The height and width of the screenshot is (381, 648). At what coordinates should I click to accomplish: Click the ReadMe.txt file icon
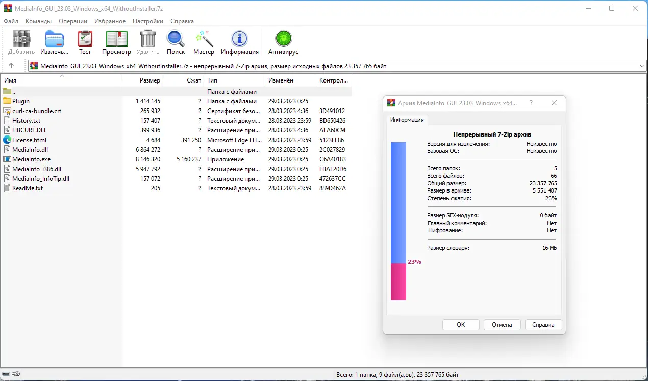pos(7,188)
